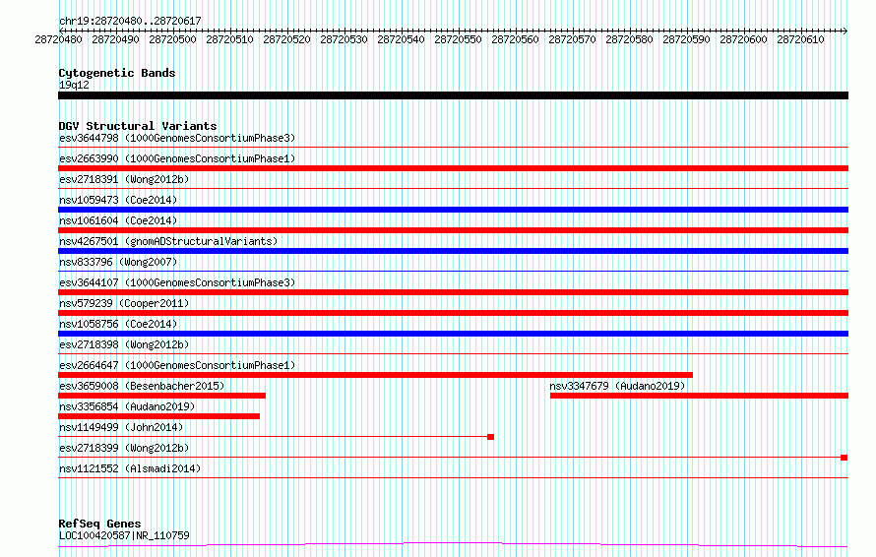The width and height of the screenshot is (876, 557).
Task: Open variant nsv3347679 (Audano2019)
Action: (617, 386)
